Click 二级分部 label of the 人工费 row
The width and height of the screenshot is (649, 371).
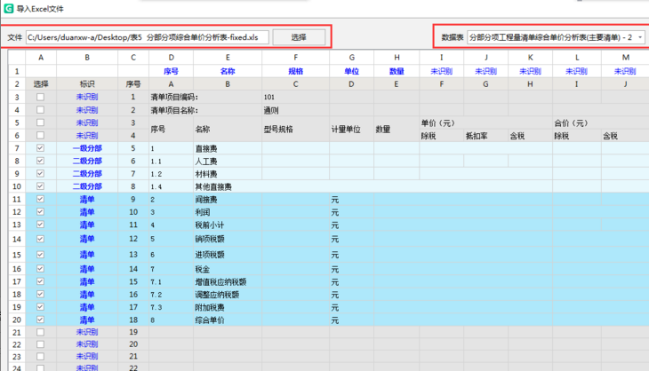[x=87, y=162]
